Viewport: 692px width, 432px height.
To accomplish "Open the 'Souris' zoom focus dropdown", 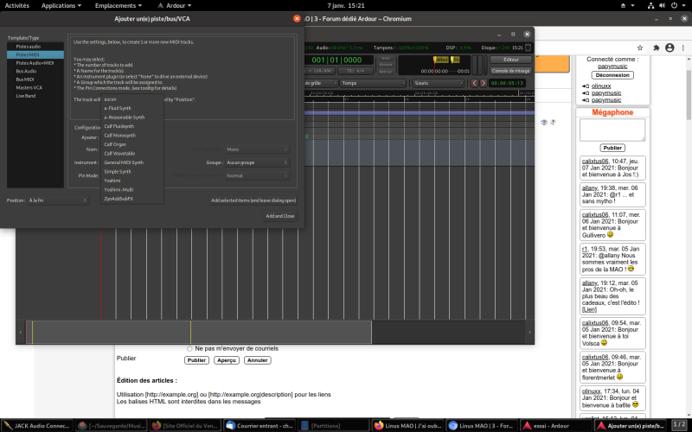I will [439, 83].
